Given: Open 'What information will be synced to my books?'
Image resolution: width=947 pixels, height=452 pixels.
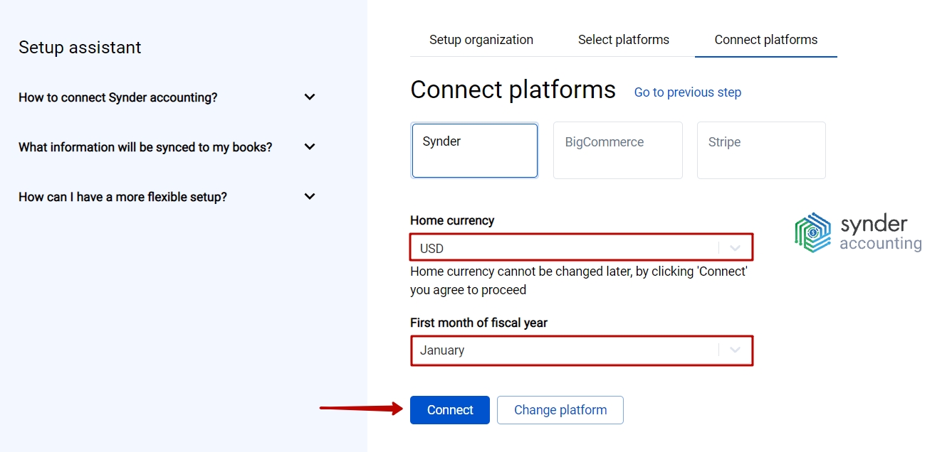Looking at the screenshot, I should 145,147.
